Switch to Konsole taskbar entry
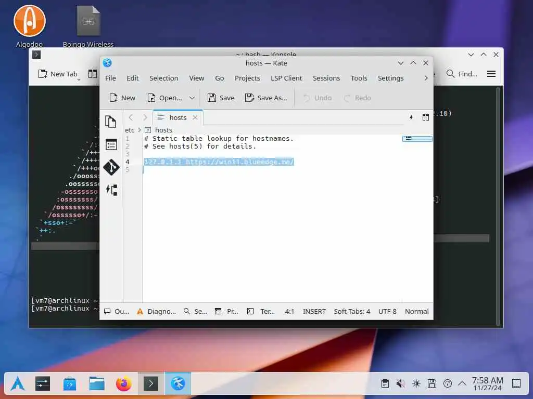The width and height of the screenshot is (533, 399). click(151, 384)
